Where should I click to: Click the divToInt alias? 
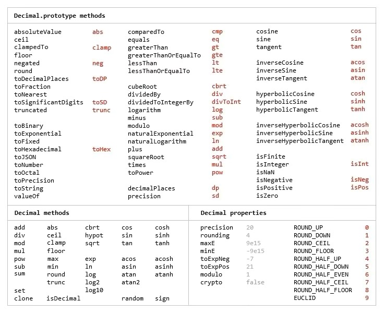tap(226, 102)
